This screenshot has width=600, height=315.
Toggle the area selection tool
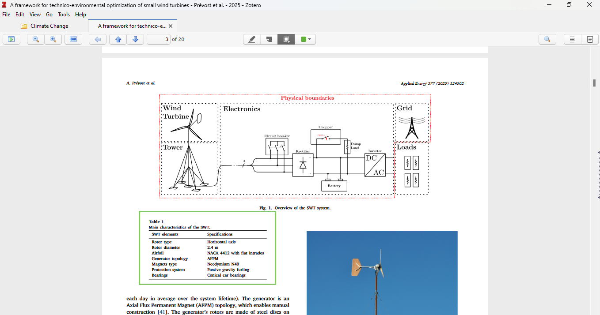286,39
